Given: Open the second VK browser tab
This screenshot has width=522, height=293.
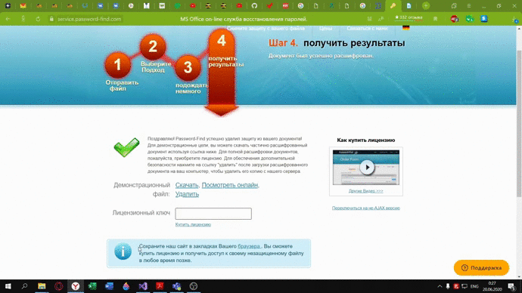Looking at the screenshot, I should tap(116, 5).
